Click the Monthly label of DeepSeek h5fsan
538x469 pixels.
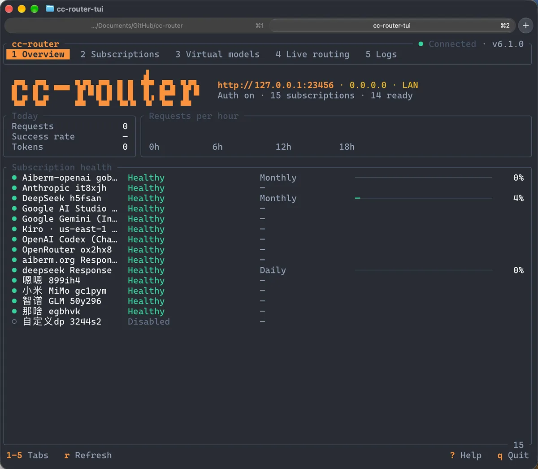278,198
